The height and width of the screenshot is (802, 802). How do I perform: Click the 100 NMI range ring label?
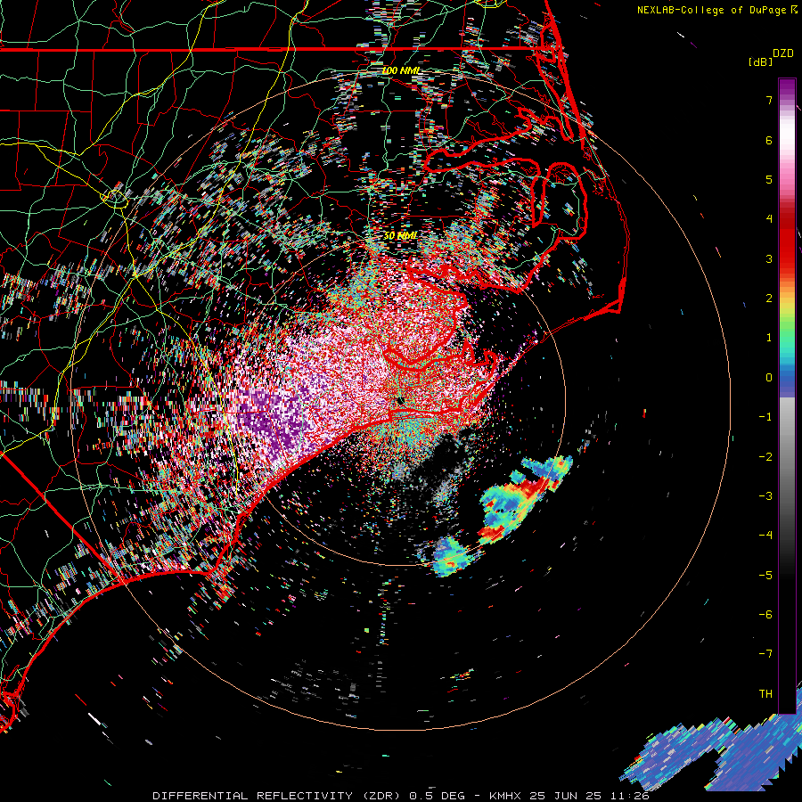click(401, 70)
